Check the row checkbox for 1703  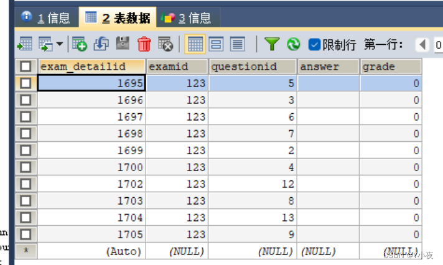tap(26, 201)
